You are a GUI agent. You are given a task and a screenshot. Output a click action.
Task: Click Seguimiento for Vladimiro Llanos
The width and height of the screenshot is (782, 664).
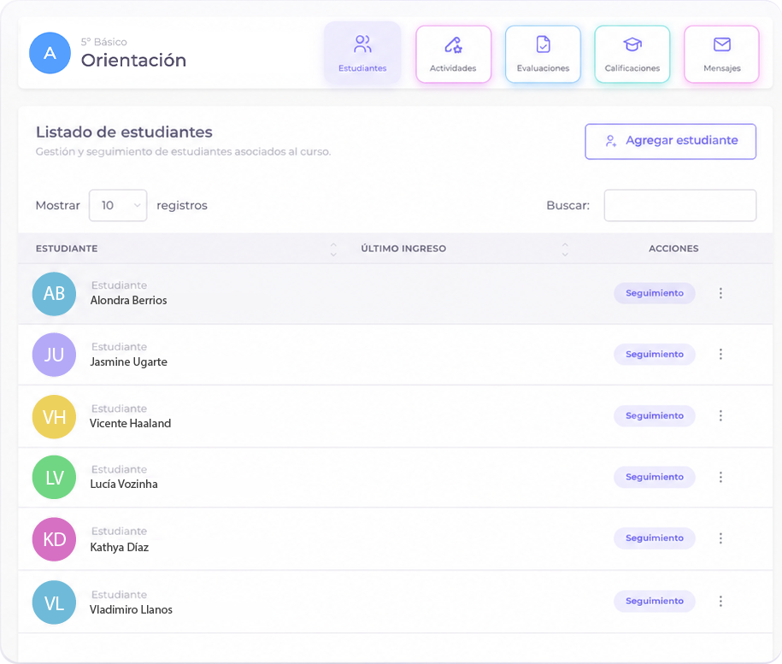[x=655, y=602]
